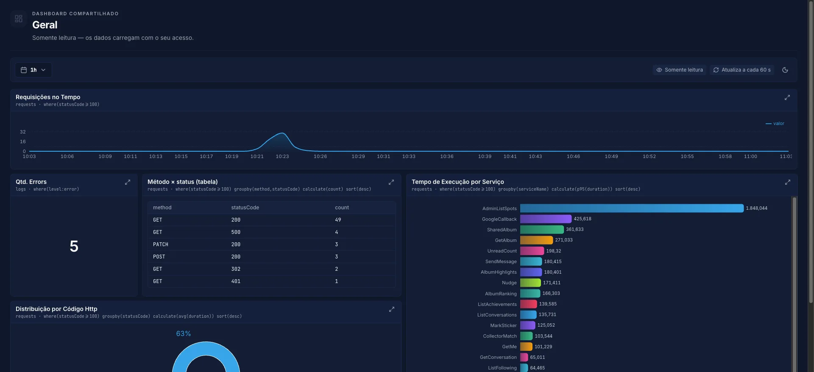Select the GET 302 table row

(x=271, y=269)
